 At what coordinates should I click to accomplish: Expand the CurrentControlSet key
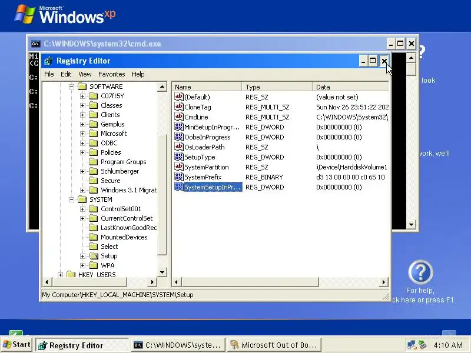(x=82, y=218)
